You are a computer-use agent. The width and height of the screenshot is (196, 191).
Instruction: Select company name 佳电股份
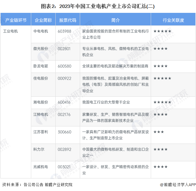point(41,78)
